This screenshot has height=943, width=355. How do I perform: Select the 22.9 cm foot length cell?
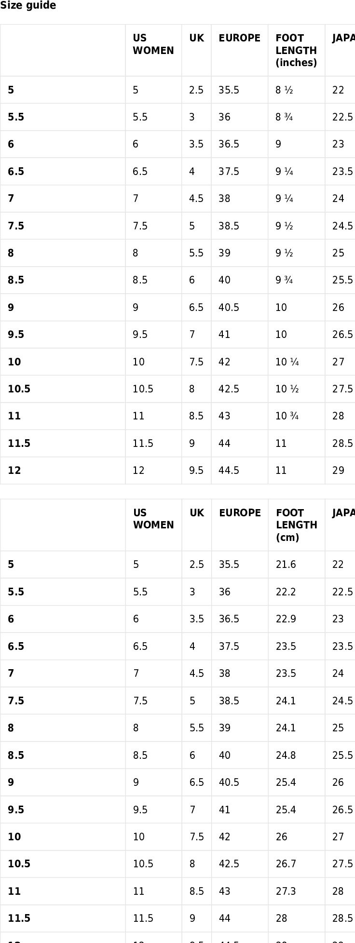tap(286, 619)
